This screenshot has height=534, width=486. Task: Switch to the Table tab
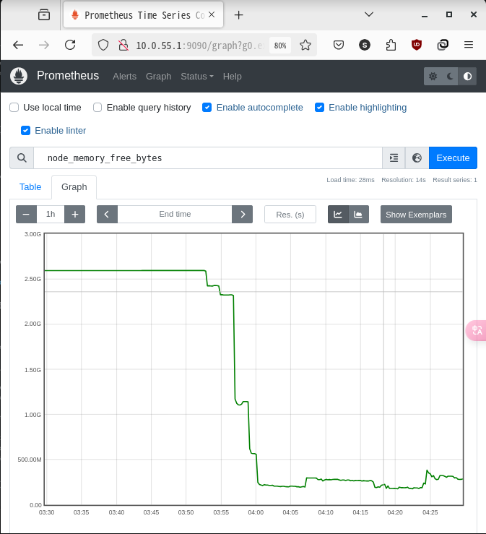(x=30, y=187)
